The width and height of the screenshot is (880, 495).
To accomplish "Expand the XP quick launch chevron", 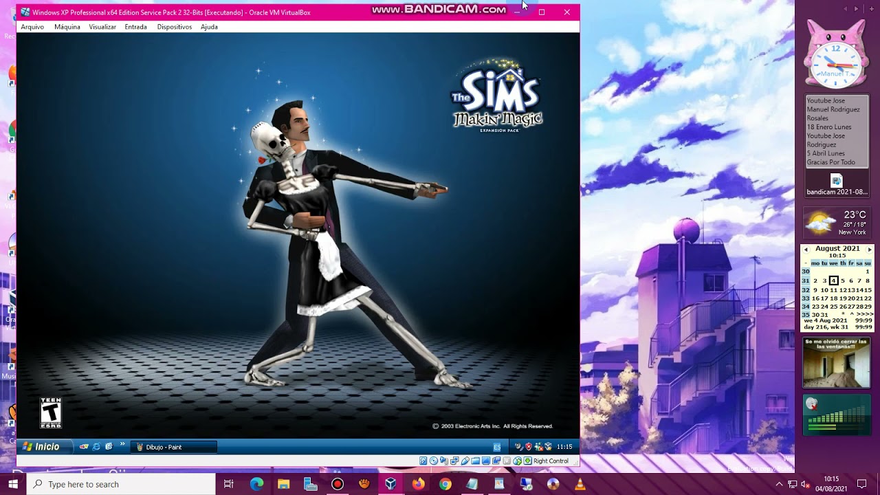I will pyautogui.click(x=122, y=445).
